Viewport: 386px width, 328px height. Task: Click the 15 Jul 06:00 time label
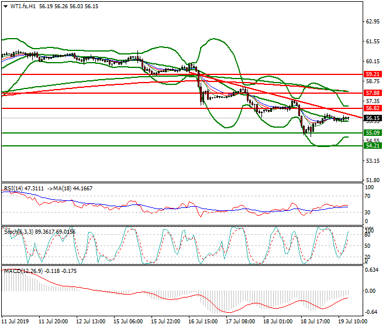coord(128,322)
